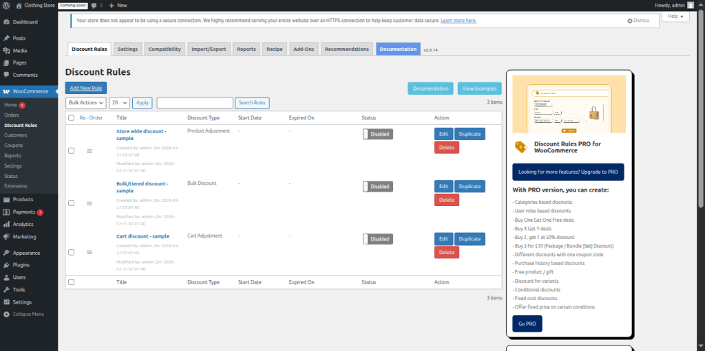The image size is (705, 351).
Task: Open the Recipe tab
Action: pyautogui.click(x=274, y=49)
